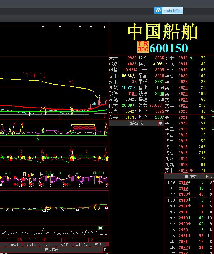Switch to the zh indicator tab

[48, 244]
